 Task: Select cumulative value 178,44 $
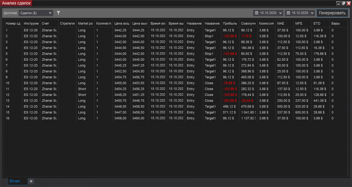pos(247,95)
